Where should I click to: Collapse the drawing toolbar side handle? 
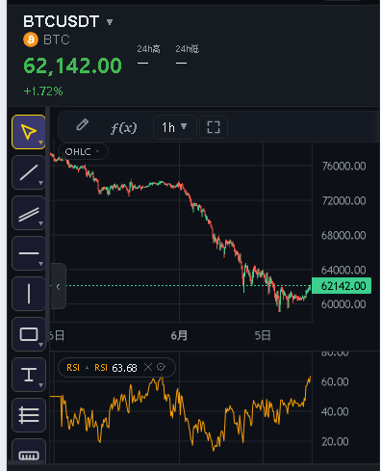point(58,286)
